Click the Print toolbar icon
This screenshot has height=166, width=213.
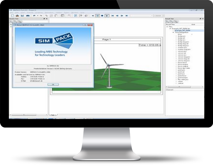[28, 16]
